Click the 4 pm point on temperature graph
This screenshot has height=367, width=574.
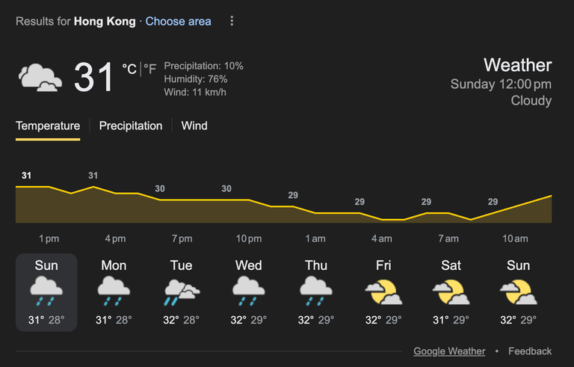(x=116, y=193)
